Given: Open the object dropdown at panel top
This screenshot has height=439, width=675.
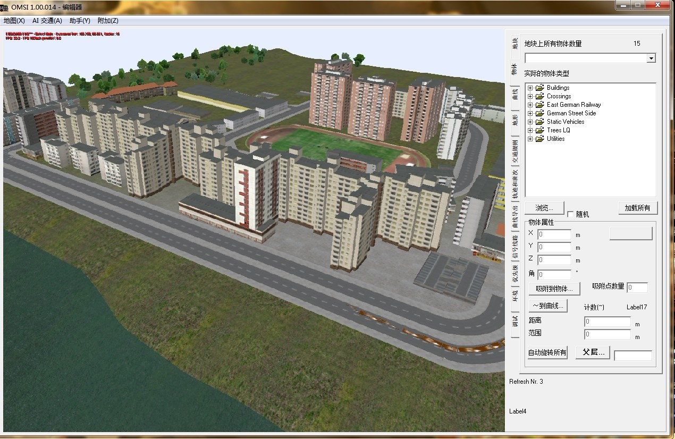Looking at the screenshot, I should tap(651, 58).
